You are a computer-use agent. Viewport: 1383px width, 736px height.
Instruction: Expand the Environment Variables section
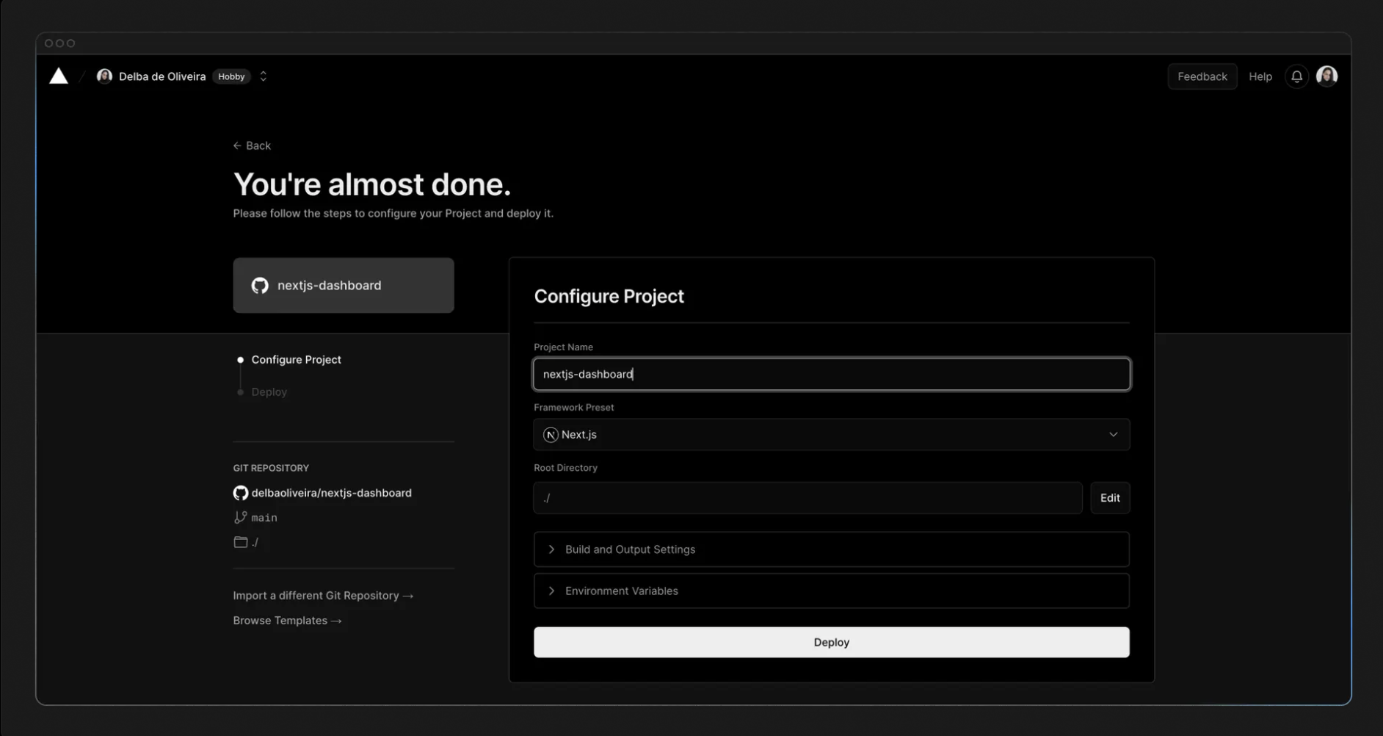(831, 591)
